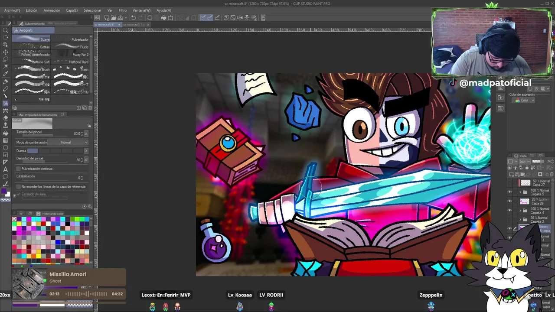Viewport: 555px width, 312px height.
Task: Select the Eyedropper tool
Action: [6, 74]
